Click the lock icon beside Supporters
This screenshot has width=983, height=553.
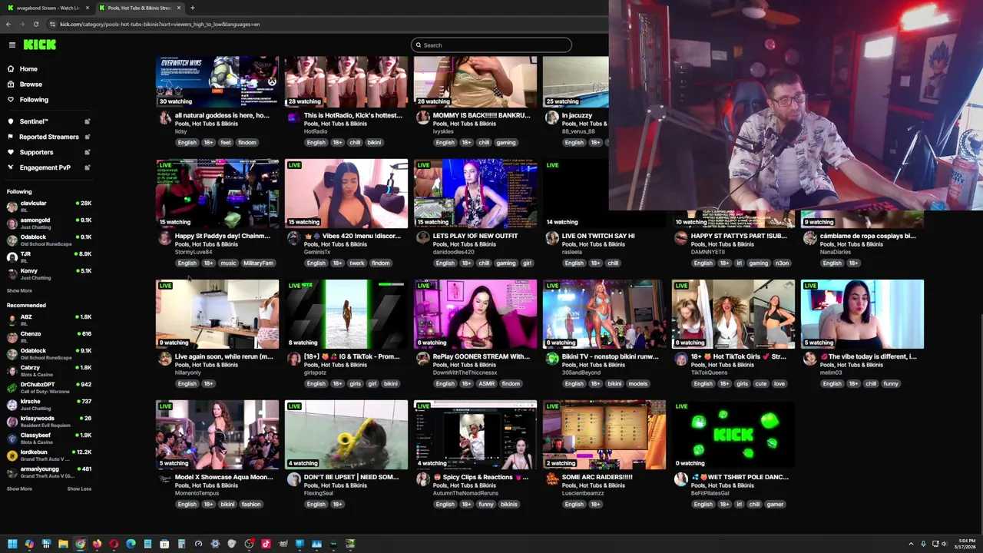[x=87, y=152]
